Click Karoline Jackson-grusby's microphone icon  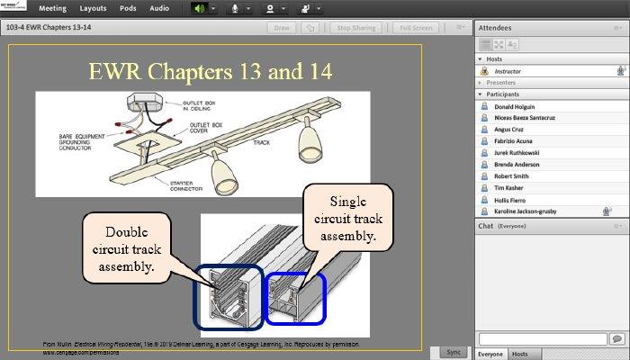click(x=607, y=211)
